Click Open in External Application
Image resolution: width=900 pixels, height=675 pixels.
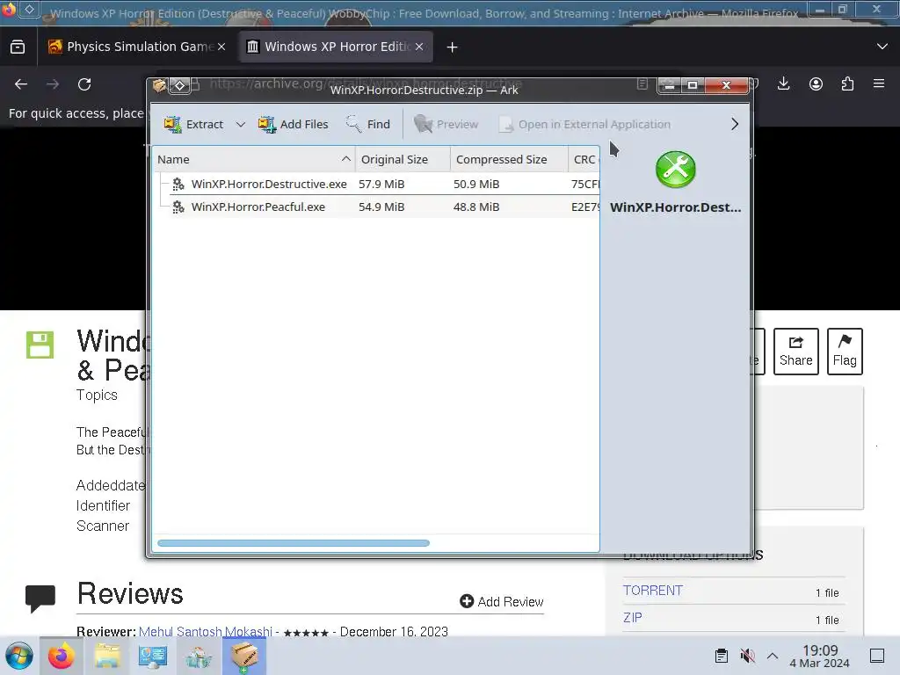pos(584,124)
